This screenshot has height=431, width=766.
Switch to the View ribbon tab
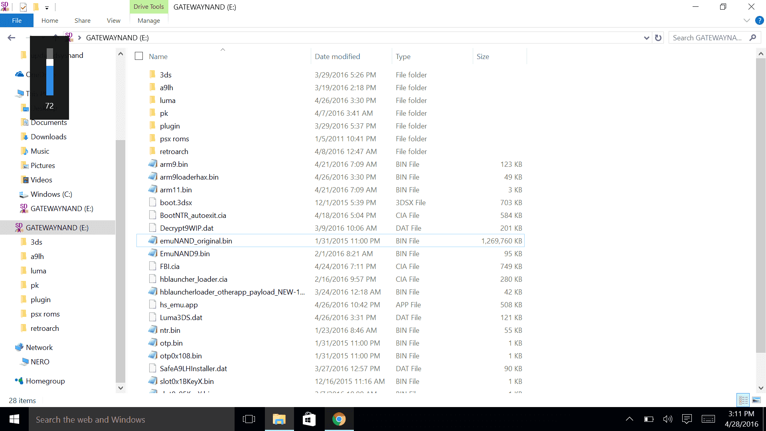coord(114,20)
